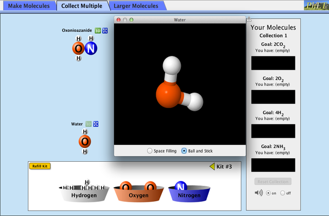
Task: Click the bottom hydrogen of the Water molecule
Action: click(85, 151)
